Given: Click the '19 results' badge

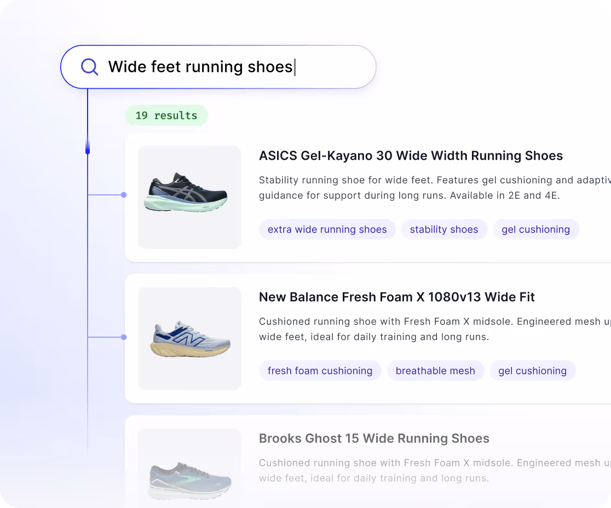Looking at the screenshot, I should tap(166, 116).
